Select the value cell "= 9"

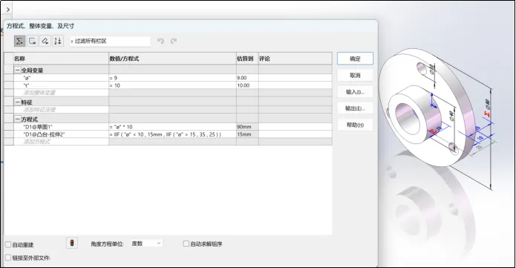172,78
